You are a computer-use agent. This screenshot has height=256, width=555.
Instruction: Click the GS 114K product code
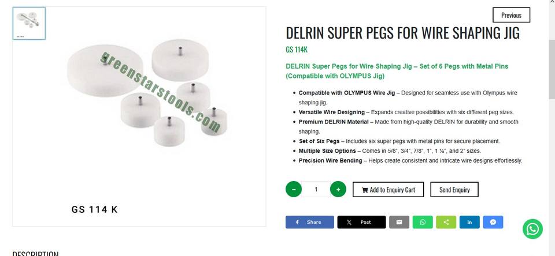(x=297, y=50)
